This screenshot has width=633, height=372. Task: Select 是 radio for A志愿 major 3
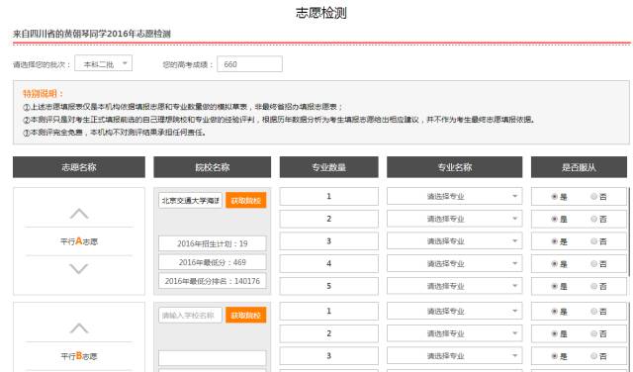(555, 241)
